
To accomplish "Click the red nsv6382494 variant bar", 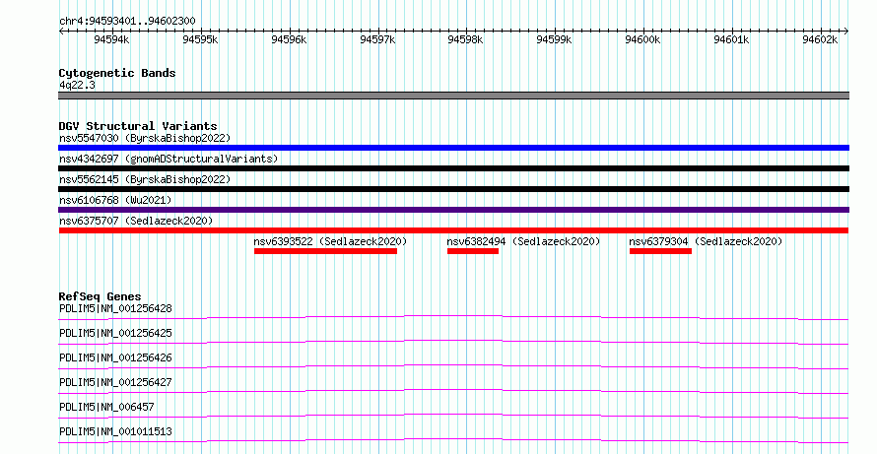I will tap(473, 251).
